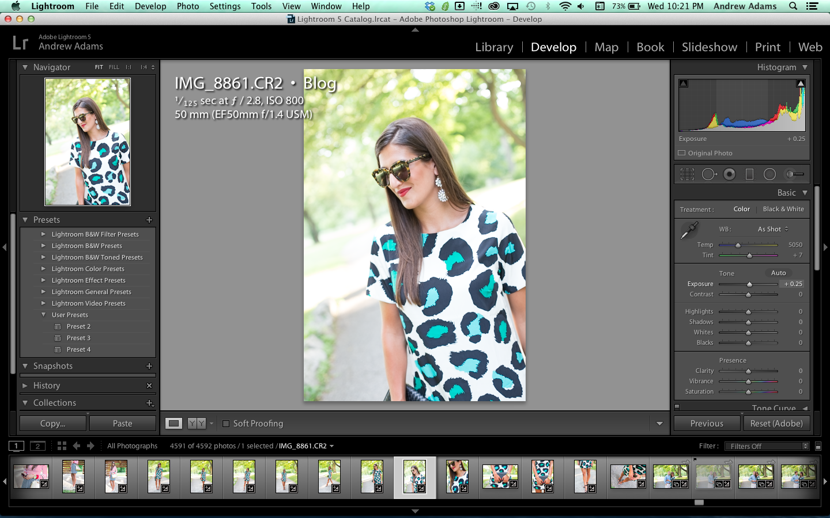Click the Exposure slider handle
The image size is (830, 518).
[x=749, y=284]
